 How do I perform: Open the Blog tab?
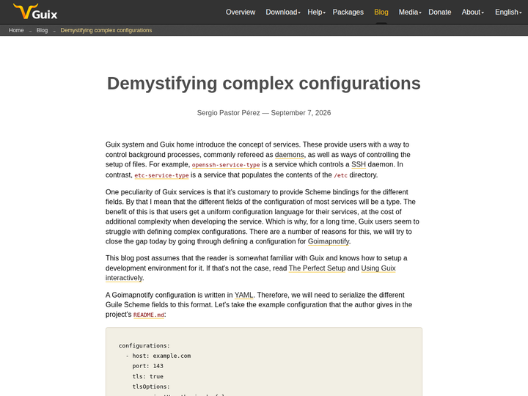[381, 12]
